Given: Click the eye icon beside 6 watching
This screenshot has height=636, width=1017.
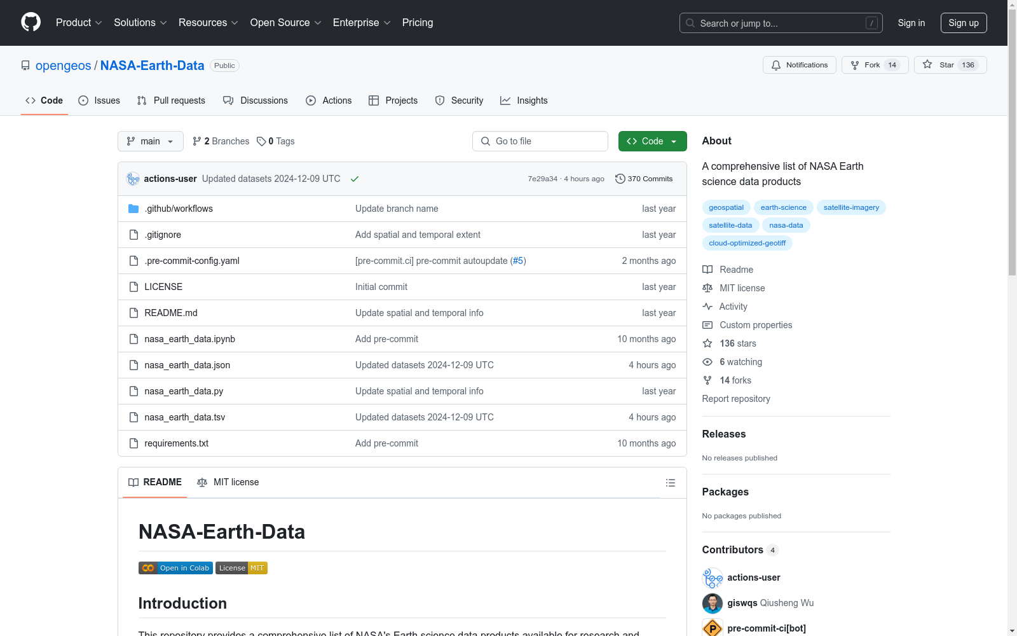Looking at the screenshot, I should [x=707, y=362].
